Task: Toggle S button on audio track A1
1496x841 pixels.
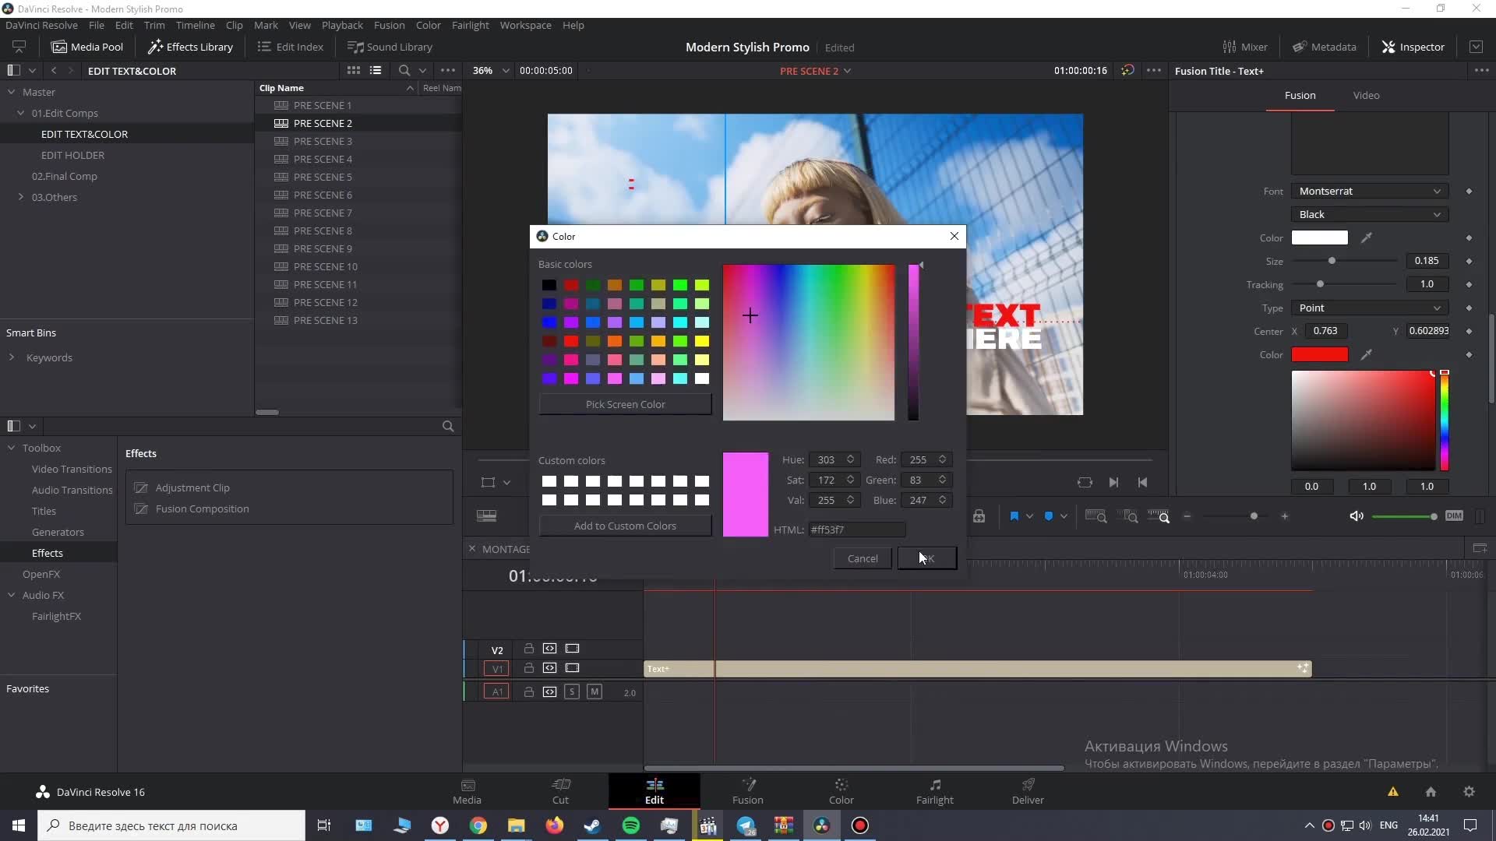Action: click(573, 691)
